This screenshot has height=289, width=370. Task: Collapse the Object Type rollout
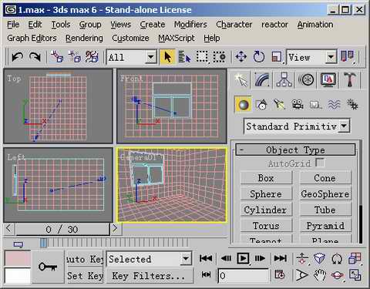(295, 150)
